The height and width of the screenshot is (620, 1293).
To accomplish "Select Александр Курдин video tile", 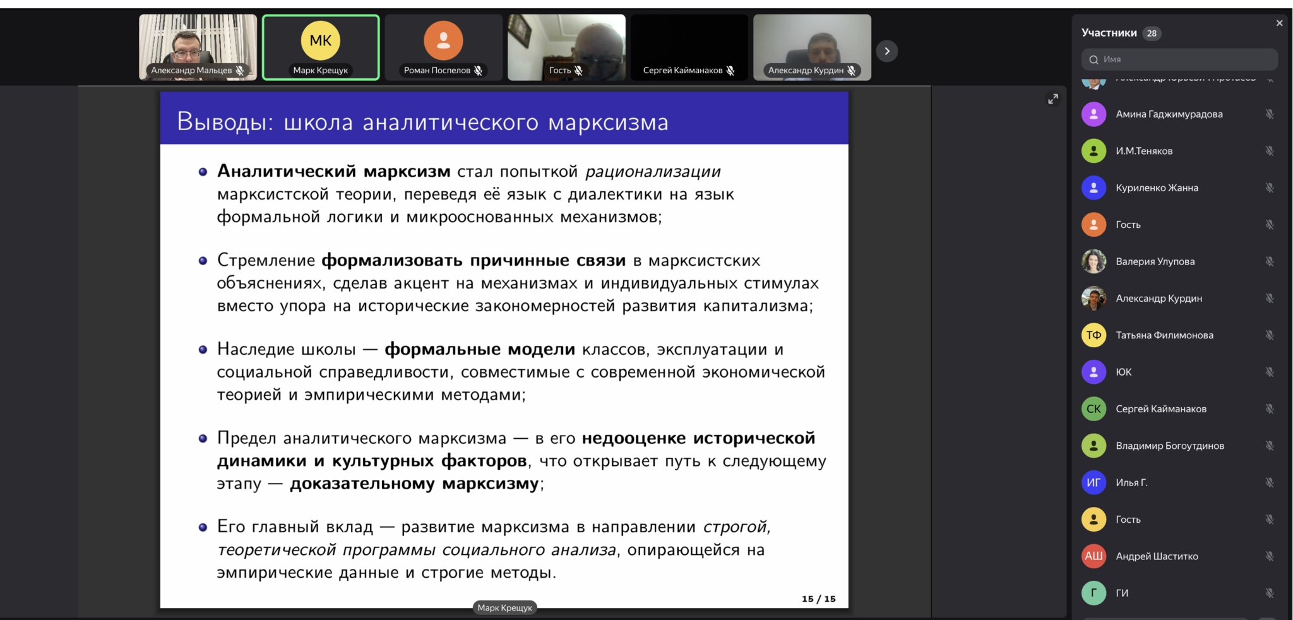I will (x=812, y=47).
